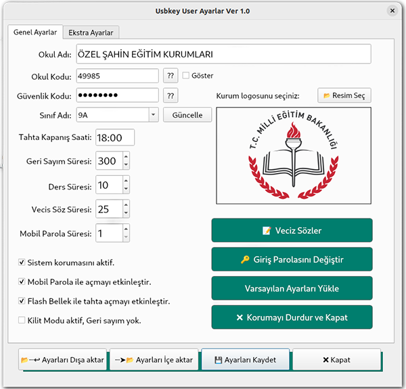406x389 pixels.
Task: Click the Güncelle button
Action: click(x=187, y=115)
